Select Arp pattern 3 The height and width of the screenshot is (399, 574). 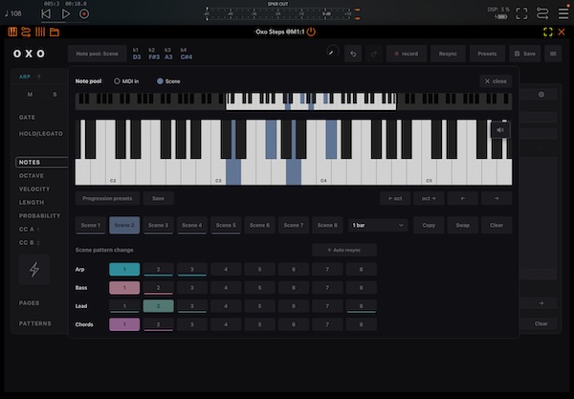pyautogui.click(x=192, y=270)
